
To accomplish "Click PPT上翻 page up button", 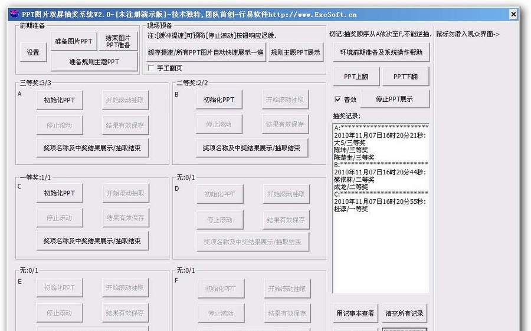I will pyautogui.click(x=356, y=77).
